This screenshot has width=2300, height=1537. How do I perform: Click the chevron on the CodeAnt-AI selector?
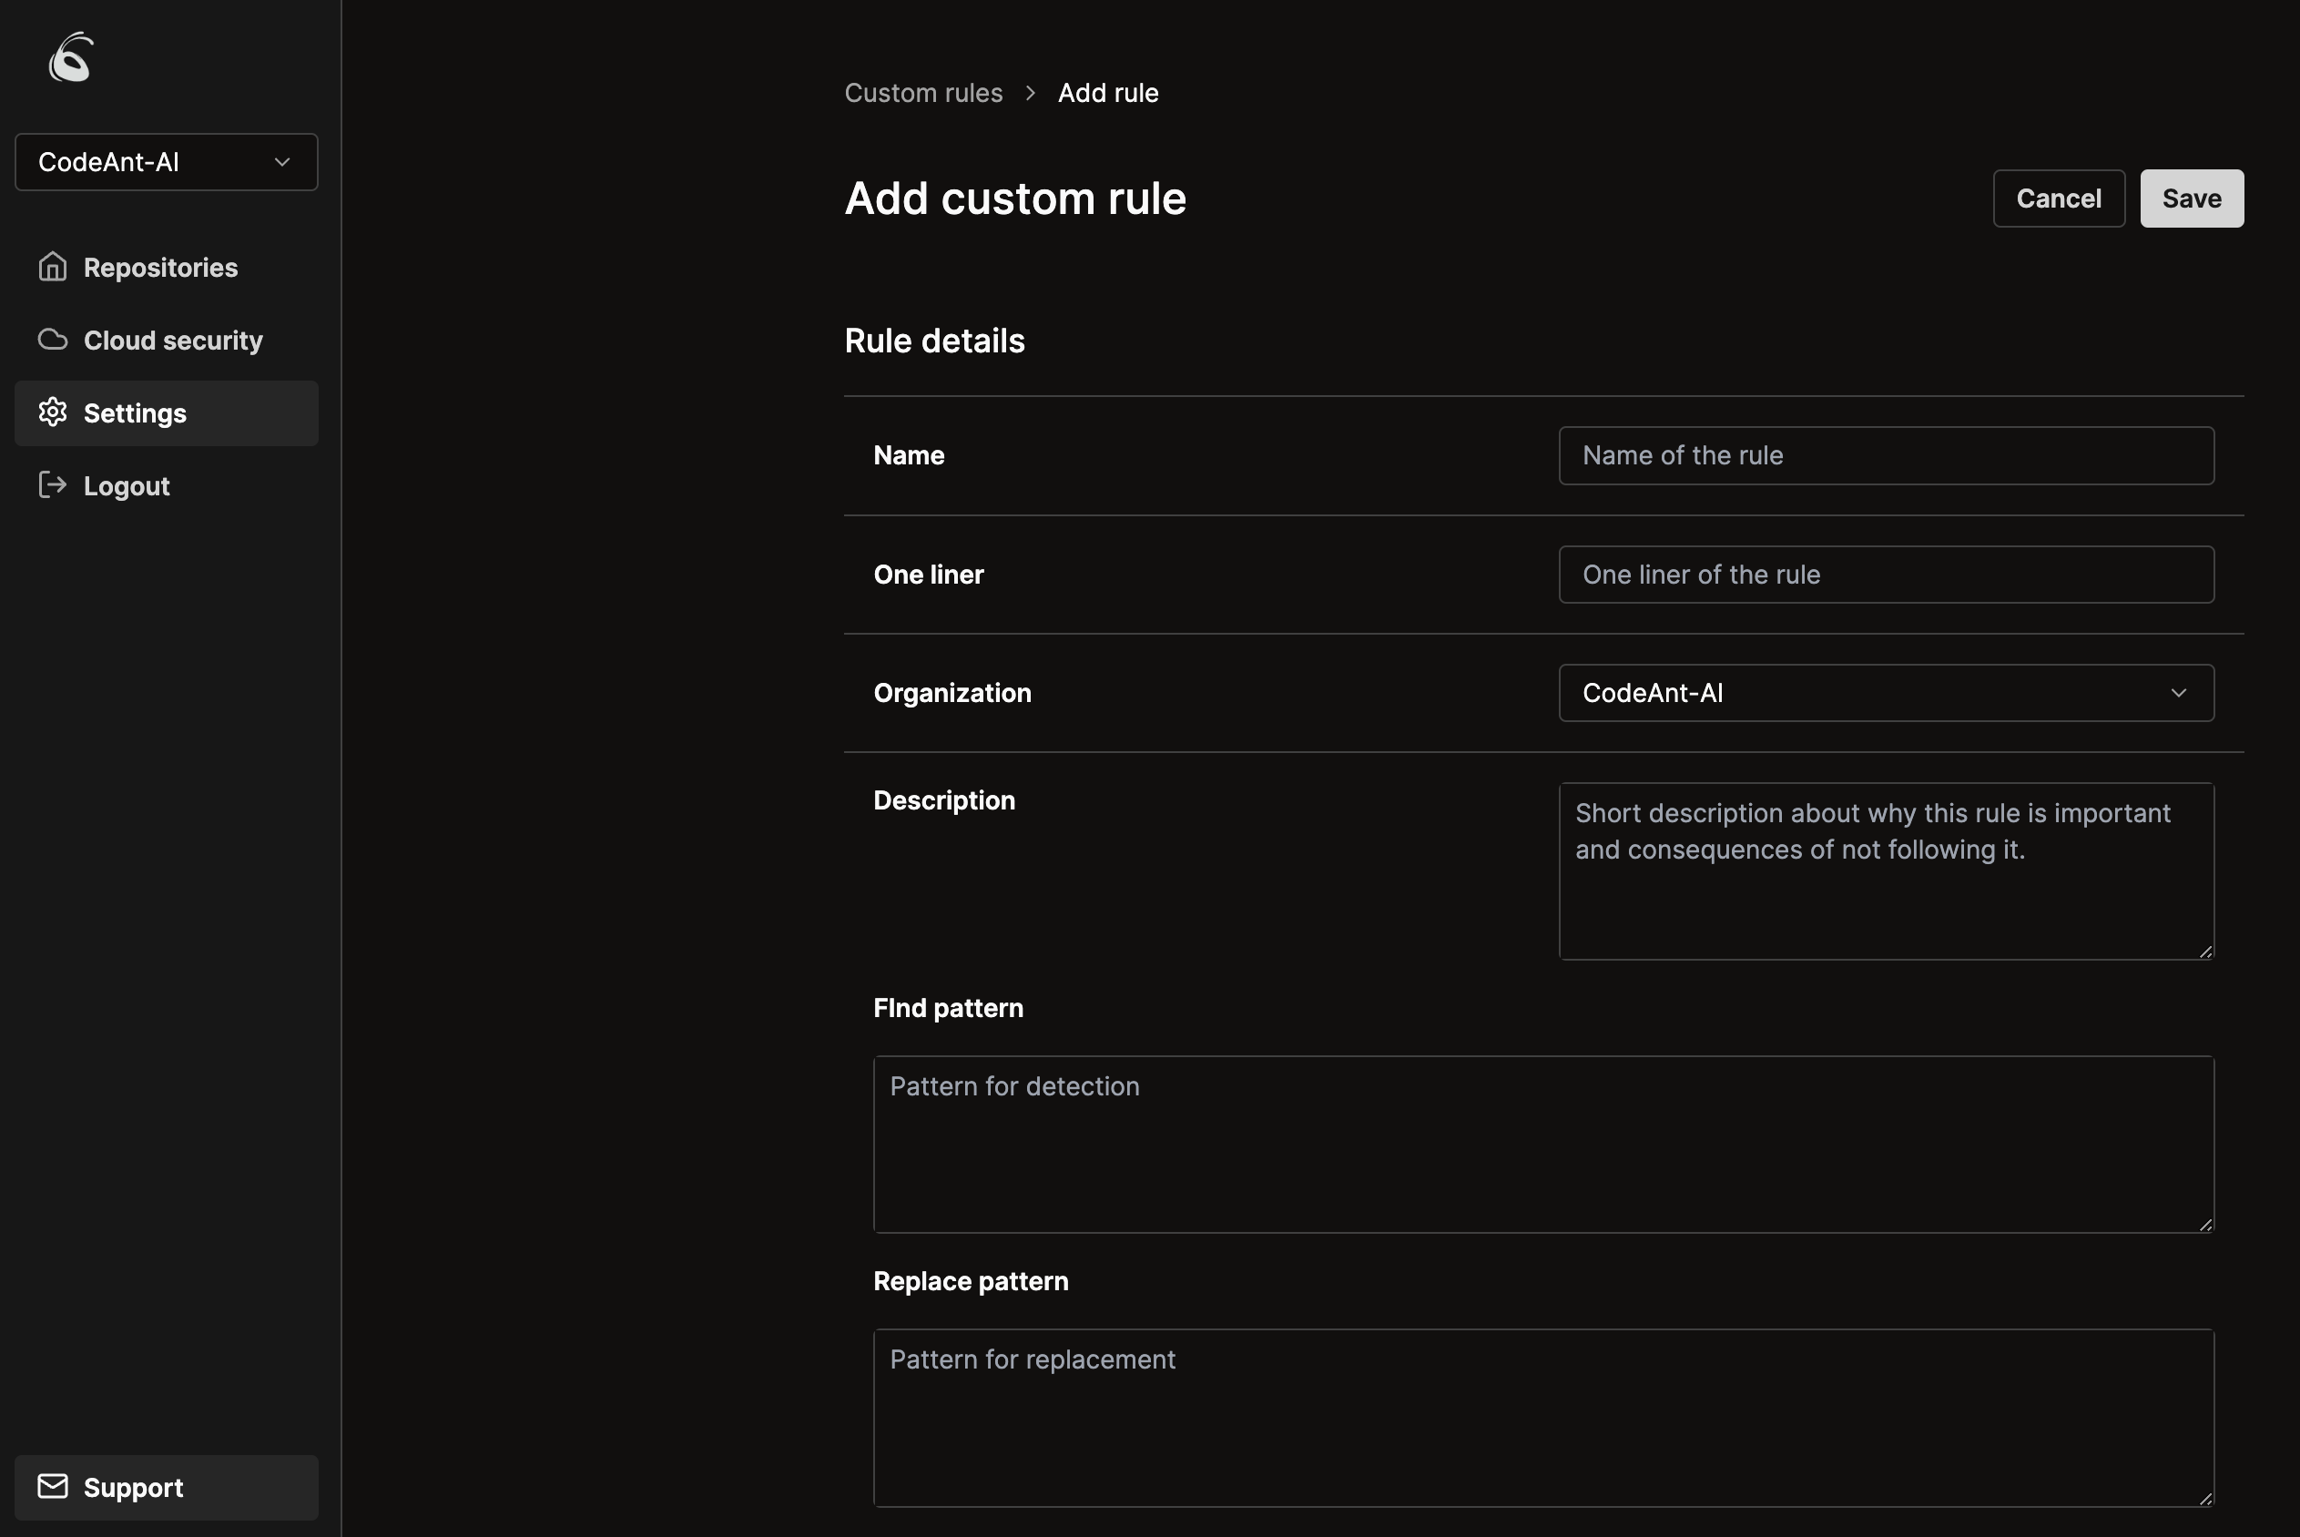(283, 162)
